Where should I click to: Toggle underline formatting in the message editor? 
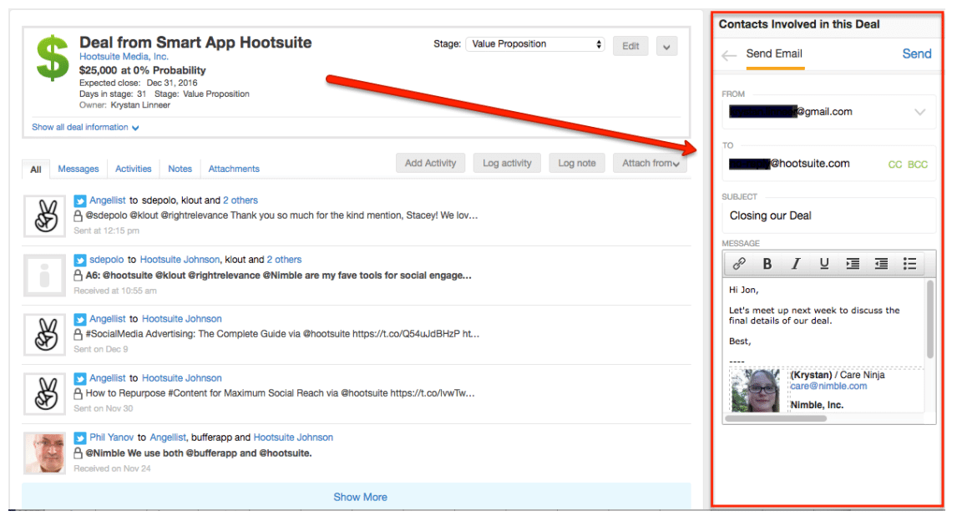click(x=824, y=264)
